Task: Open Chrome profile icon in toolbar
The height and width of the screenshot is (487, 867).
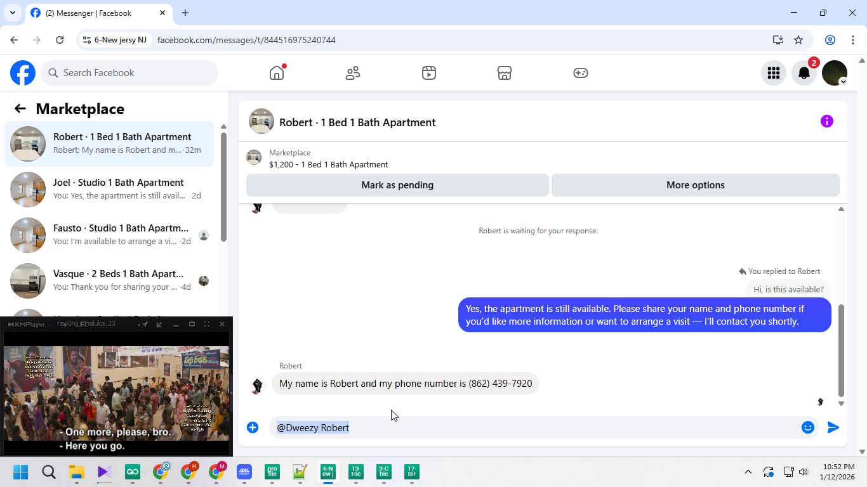Action: pyautogui.click(x=830, y=40)
